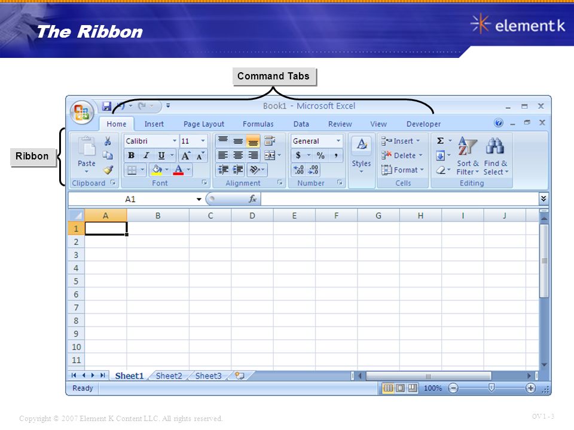
Task: Click Zoom In plus button
Action: pyautogui.click(x=530, y=388)
